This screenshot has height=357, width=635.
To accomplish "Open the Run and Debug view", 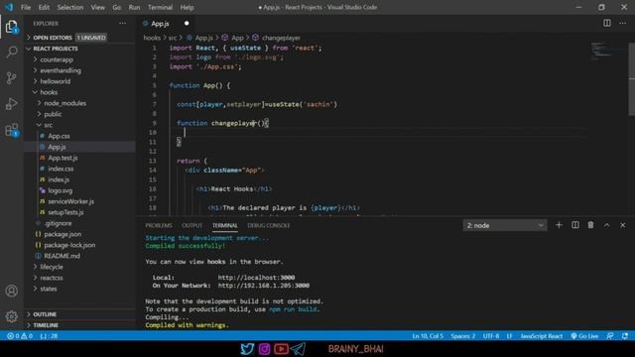I will [x=11, y=103].
